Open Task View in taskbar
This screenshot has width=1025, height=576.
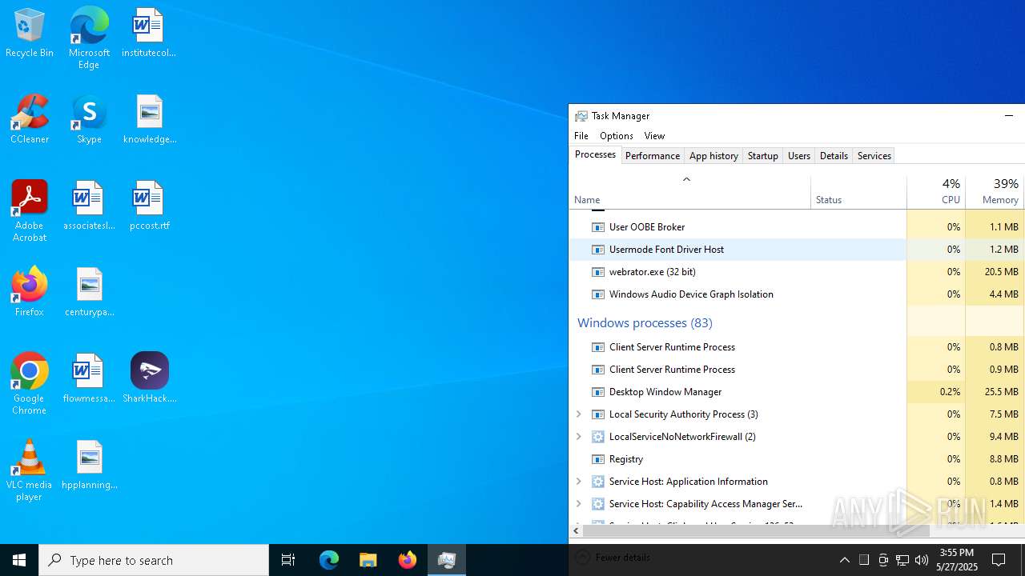(288, 560)
